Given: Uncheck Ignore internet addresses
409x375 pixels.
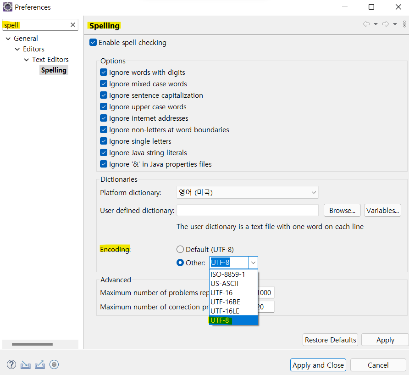Looking at the screenshot, I should [x=104, y=118].
